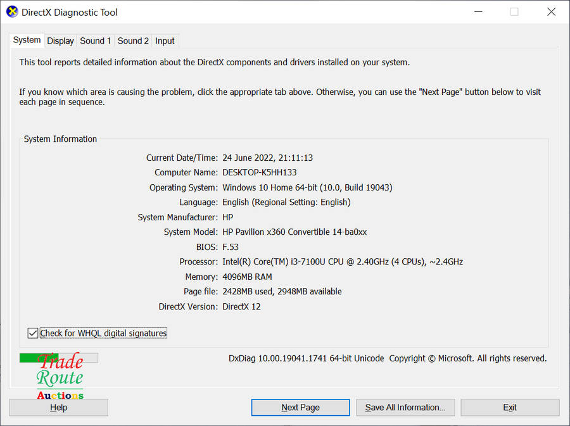This screenshot has height=426, width=570.
Task: Switch to the Input tab
Action: click(x=165, y=41)
